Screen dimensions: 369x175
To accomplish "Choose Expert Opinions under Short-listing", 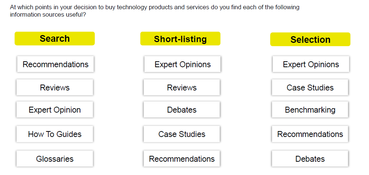I will [x=182, y=64].
